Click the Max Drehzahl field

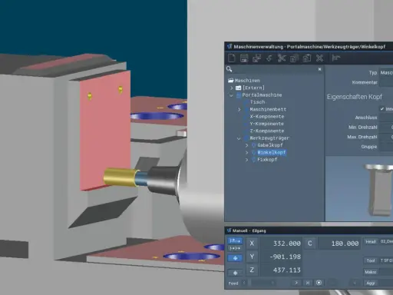(386, 137)
